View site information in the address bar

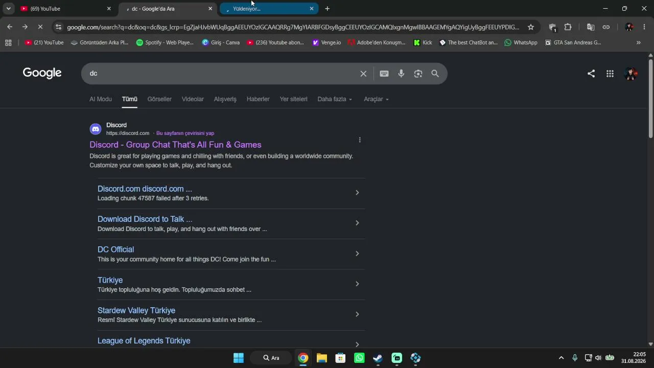58,27
